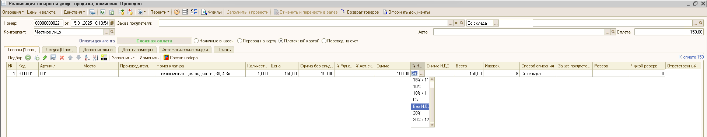
Task: Click ellipsis selector of Авто field
Action: coord(608,32)
